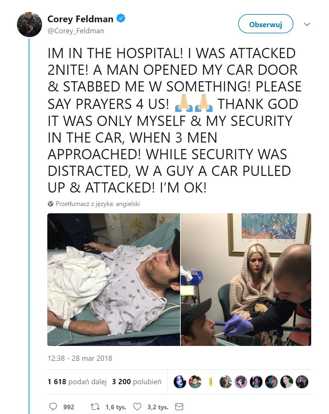Click the last liker avatar in row

(302, 382)
